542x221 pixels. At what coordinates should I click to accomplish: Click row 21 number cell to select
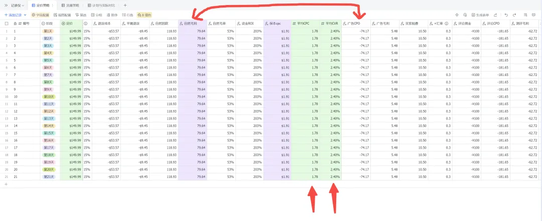coord(6,176)
